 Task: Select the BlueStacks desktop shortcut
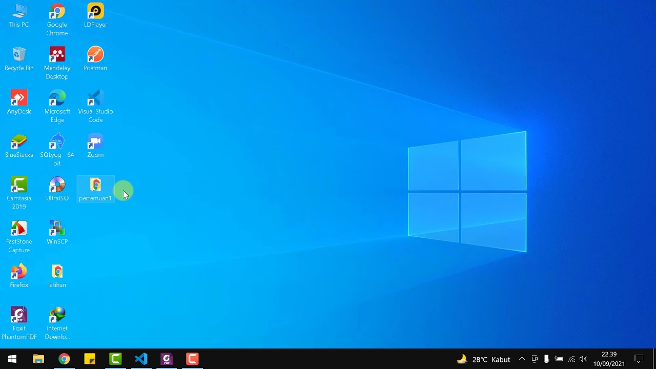(19, 147)
